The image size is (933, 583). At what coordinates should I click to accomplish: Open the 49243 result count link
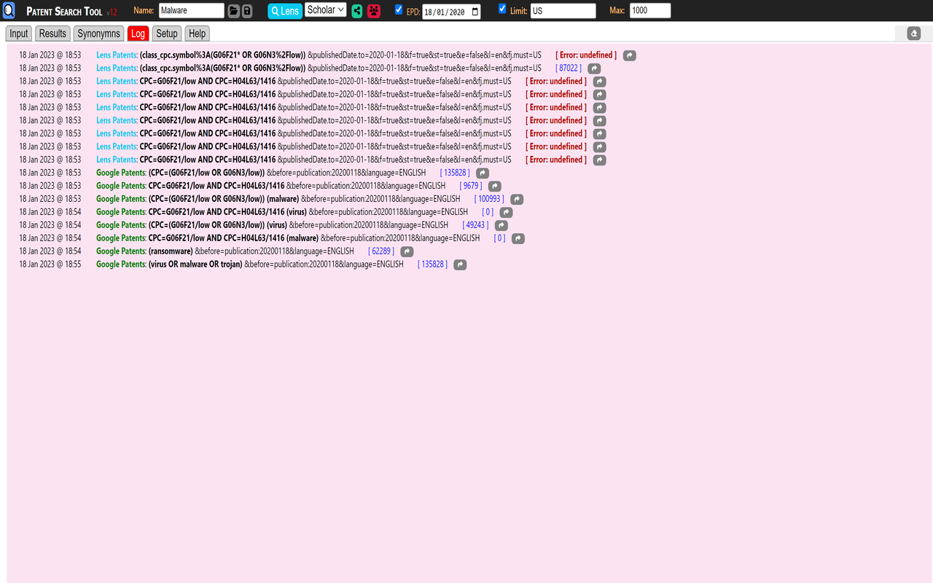coord(475,225)
